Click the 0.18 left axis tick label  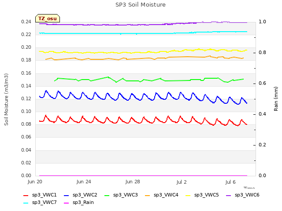(26, 60)
